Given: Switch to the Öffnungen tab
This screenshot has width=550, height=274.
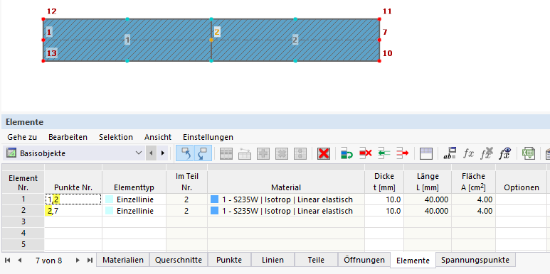Looking at the screenshot, I should coord(364,260).
